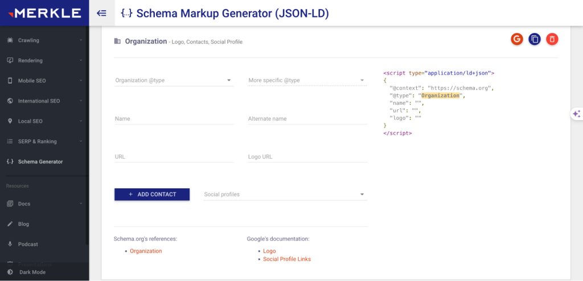Select Schema Generator in the sidebar
The image size is (583, 281).
[40, 162]
